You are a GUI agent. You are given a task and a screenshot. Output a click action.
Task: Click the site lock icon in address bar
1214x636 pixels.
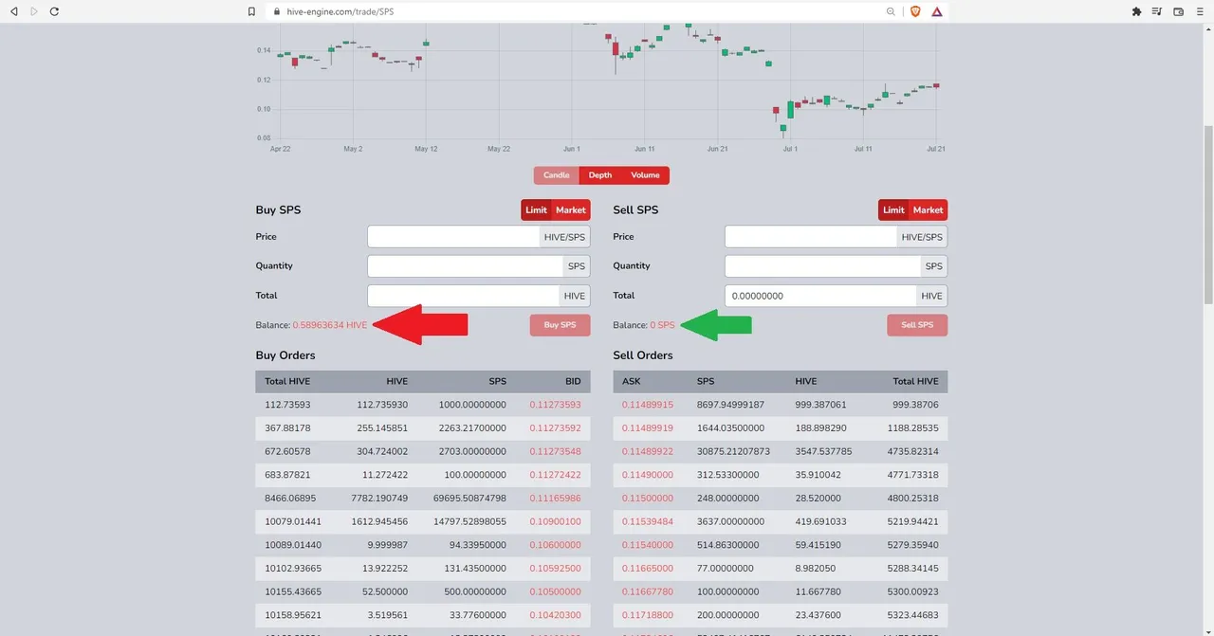pos(277,11)
